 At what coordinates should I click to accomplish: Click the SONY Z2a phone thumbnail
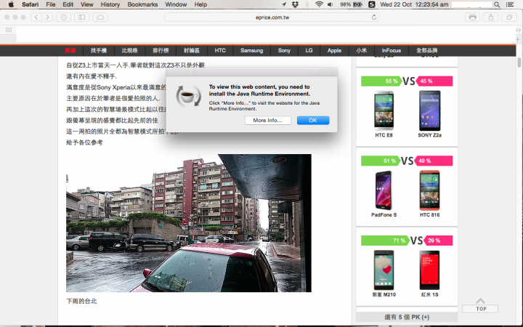pos(429,110)
